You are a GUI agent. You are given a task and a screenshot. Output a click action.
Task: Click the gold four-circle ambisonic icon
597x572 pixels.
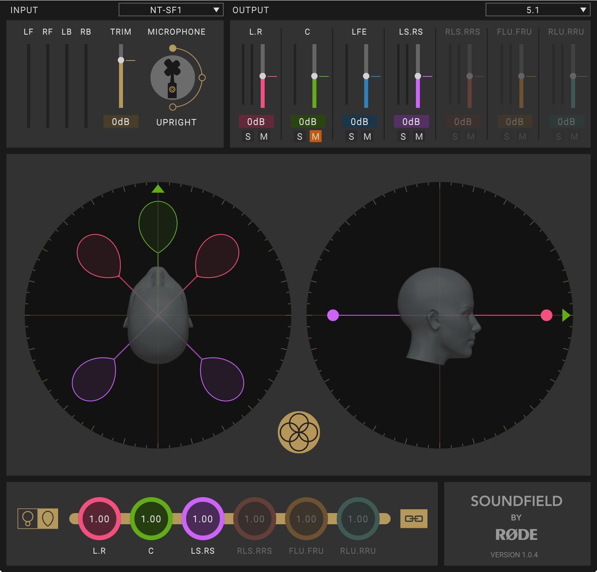coord(298,432)
